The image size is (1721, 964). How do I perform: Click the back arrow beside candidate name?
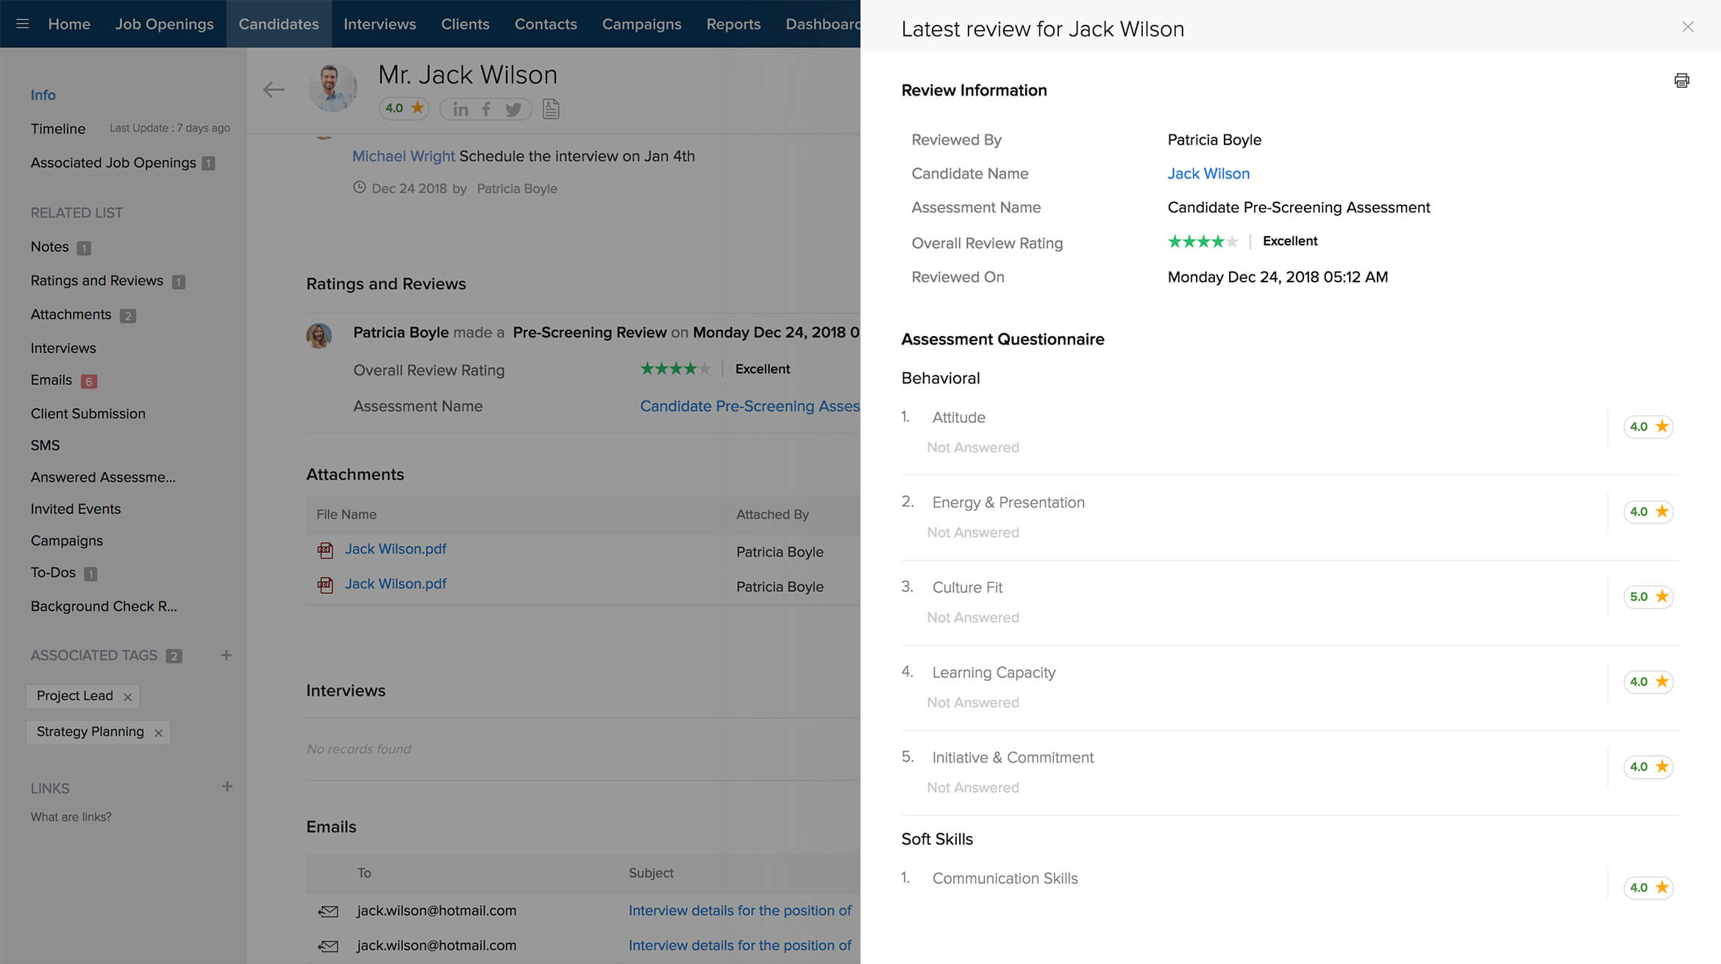(274, 90)
